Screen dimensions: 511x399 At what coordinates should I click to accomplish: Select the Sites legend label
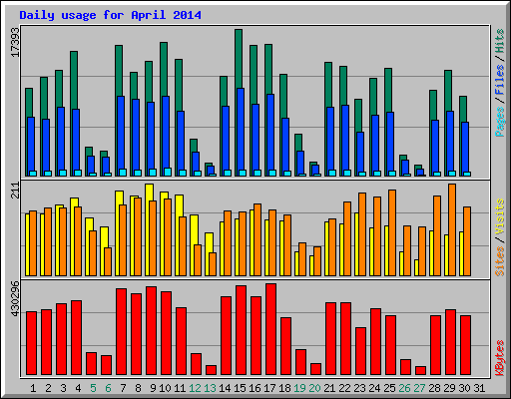(500, 261)
